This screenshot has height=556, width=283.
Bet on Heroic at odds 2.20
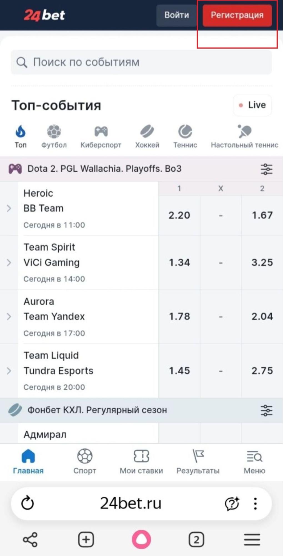(179, 215)
